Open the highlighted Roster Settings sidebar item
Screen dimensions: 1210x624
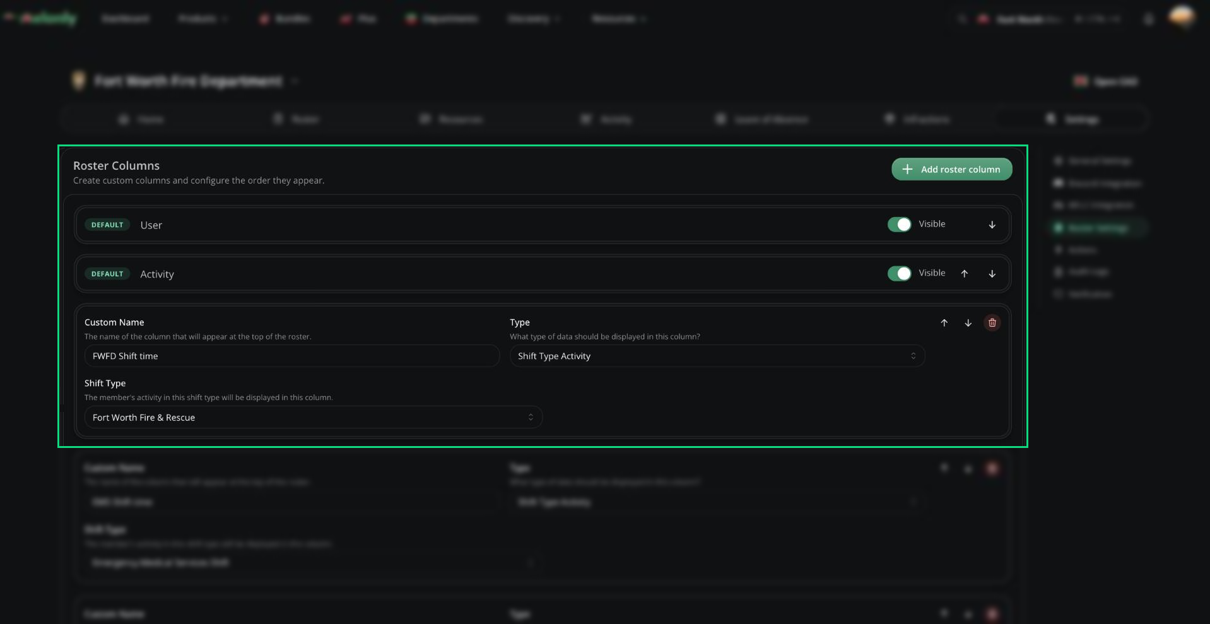[x=1099, y=228]
